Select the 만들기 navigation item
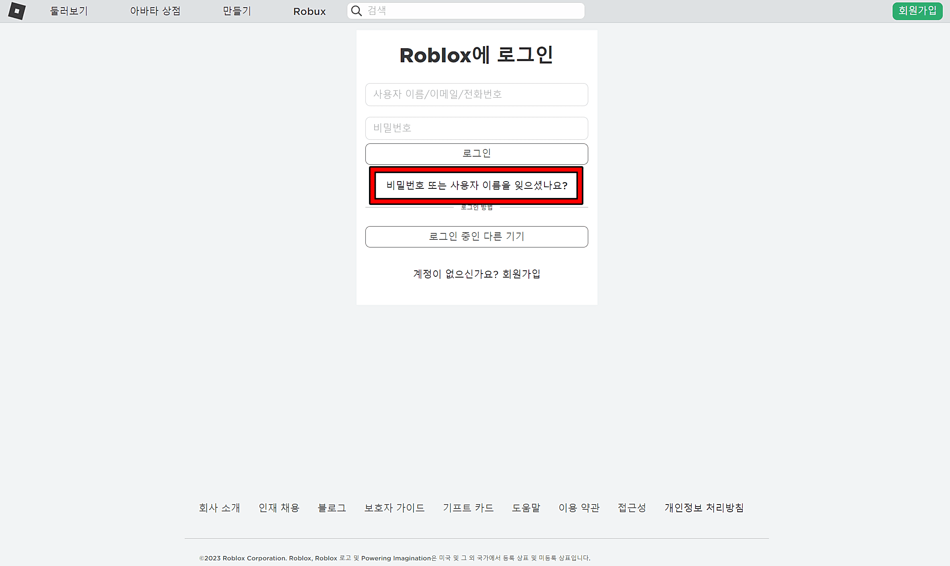The image size is (950, 566). [236, 11]
